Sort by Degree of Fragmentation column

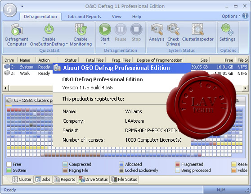(x=159, y=60)
